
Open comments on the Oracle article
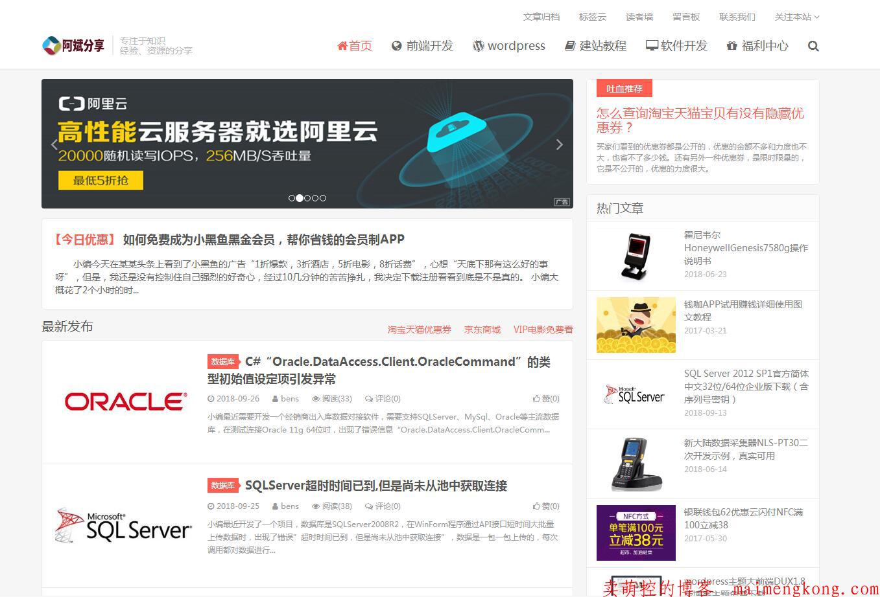click(x=383, y=399)
